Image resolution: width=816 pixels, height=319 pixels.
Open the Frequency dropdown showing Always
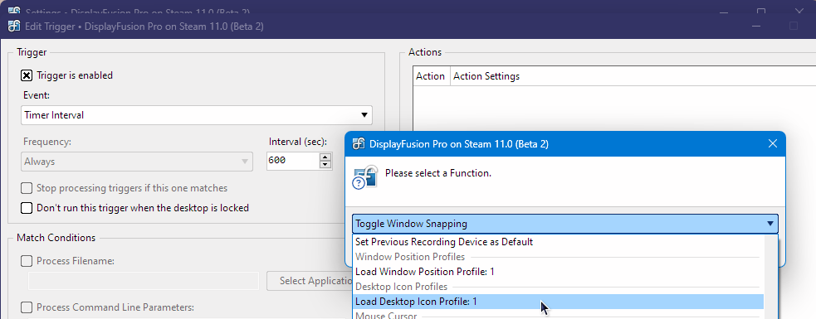coord(137,162)
